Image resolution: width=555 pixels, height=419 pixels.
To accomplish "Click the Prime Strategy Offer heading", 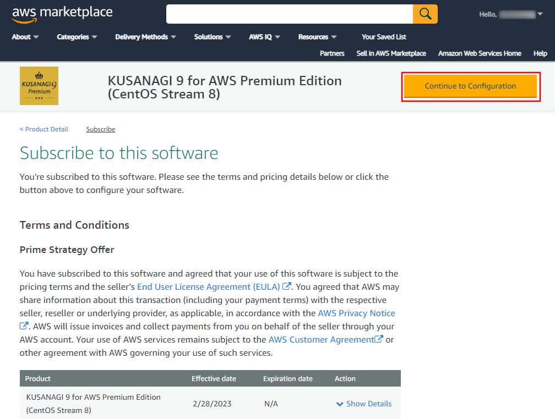I will pos(67,250).
